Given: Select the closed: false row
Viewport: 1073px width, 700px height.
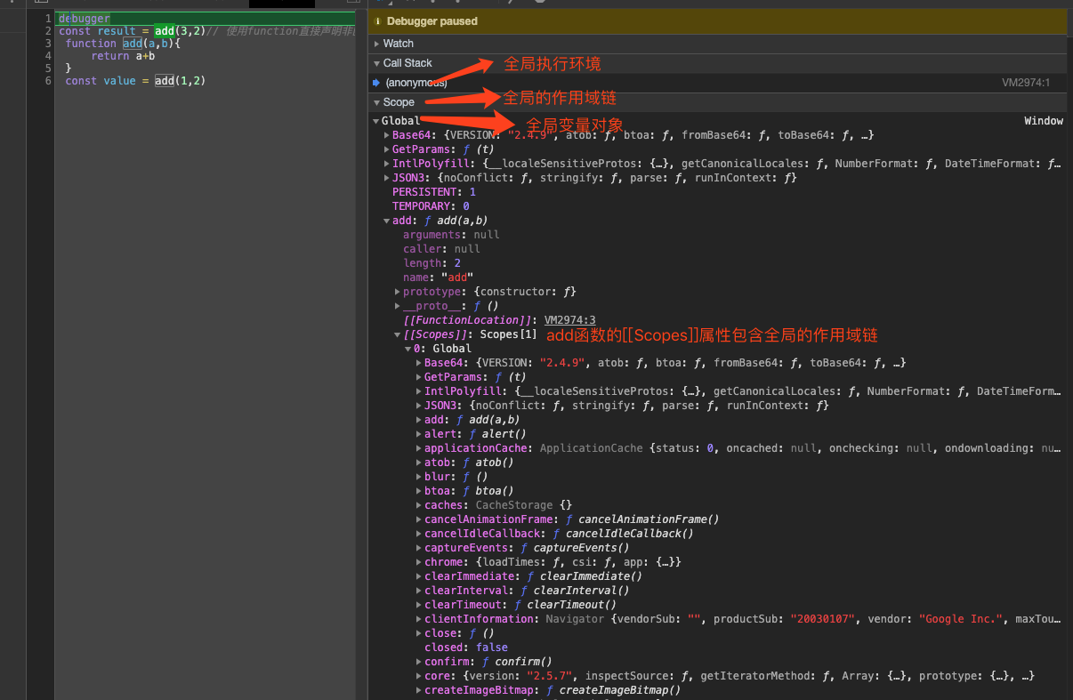Looking at the screenshot, I should click(x=466, y=648).
